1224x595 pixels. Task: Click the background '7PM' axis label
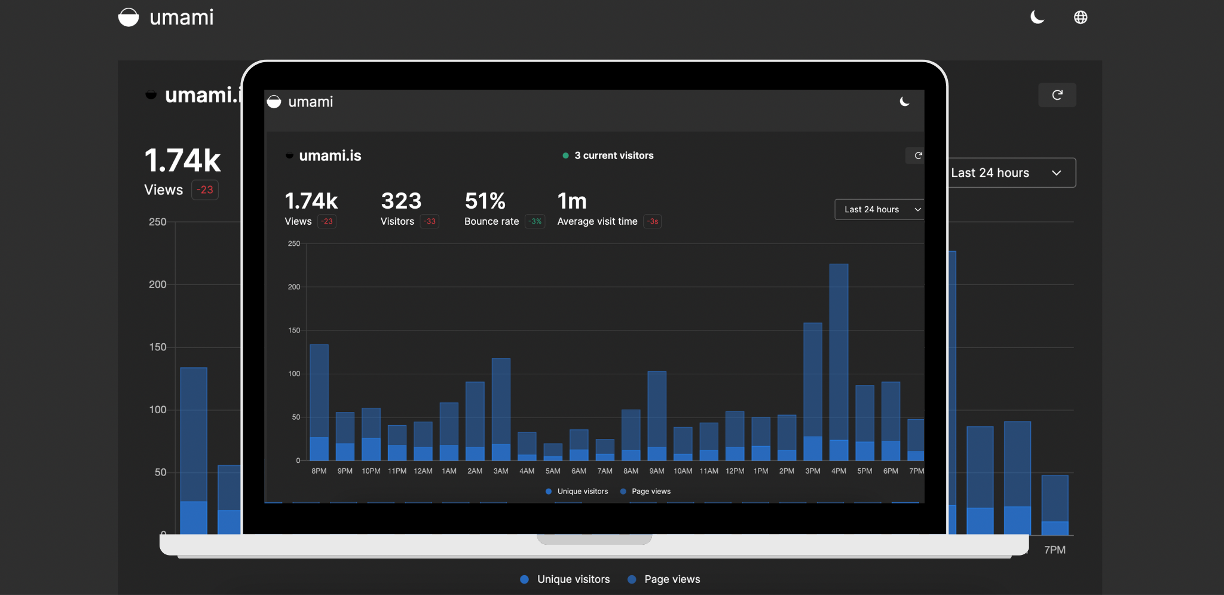click(x=1055, y=550)
